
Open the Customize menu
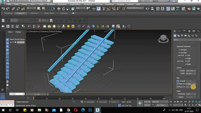[x=109, y=4]
